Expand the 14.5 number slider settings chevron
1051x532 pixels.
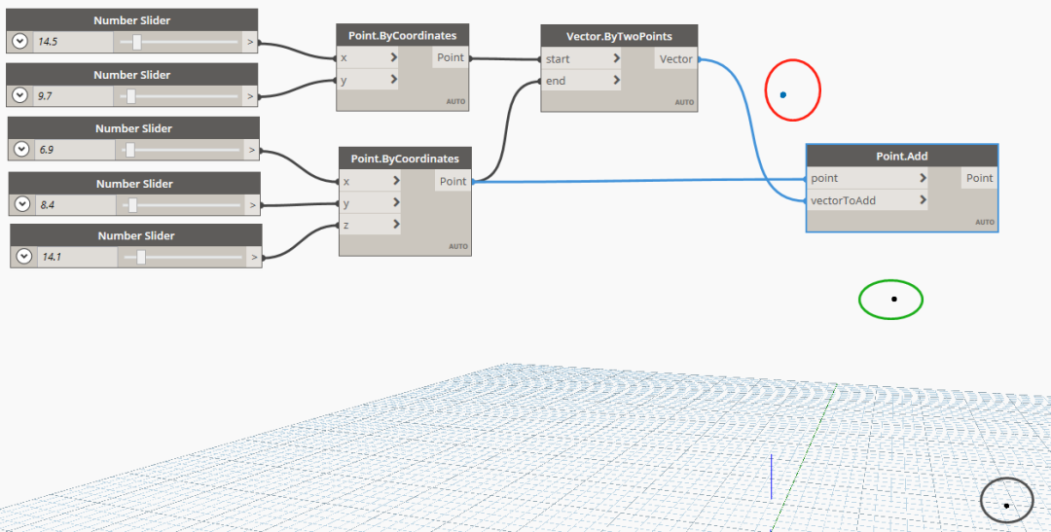click(x=20, y=42)
